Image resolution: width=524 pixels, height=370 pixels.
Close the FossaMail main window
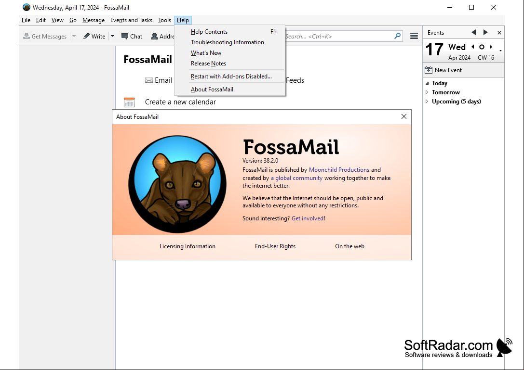493,7
